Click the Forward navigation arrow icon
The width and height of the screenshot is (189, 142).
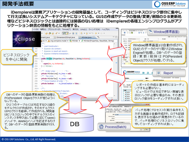point(102,33)
